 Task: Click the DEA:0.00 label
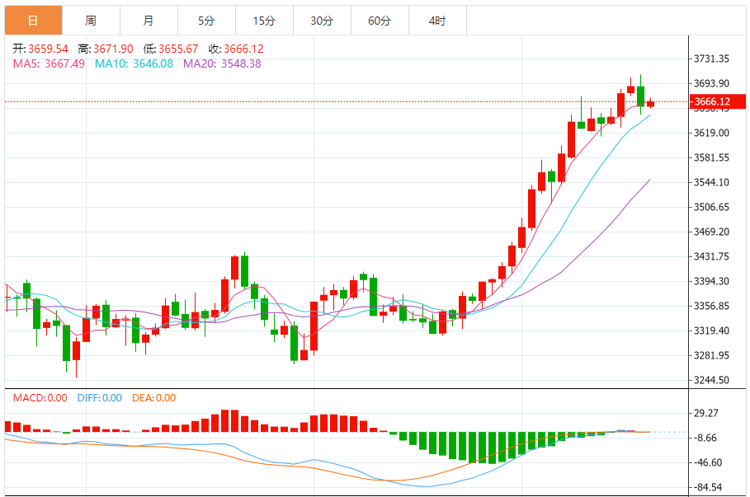[154, 397]
